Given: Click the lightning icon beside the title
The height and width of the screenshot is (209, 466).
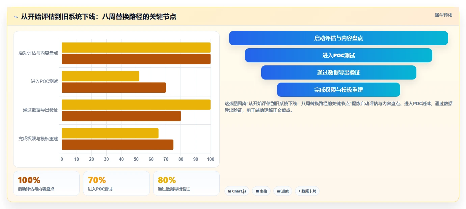Looking at the screenshot, I should pos(16,17).
